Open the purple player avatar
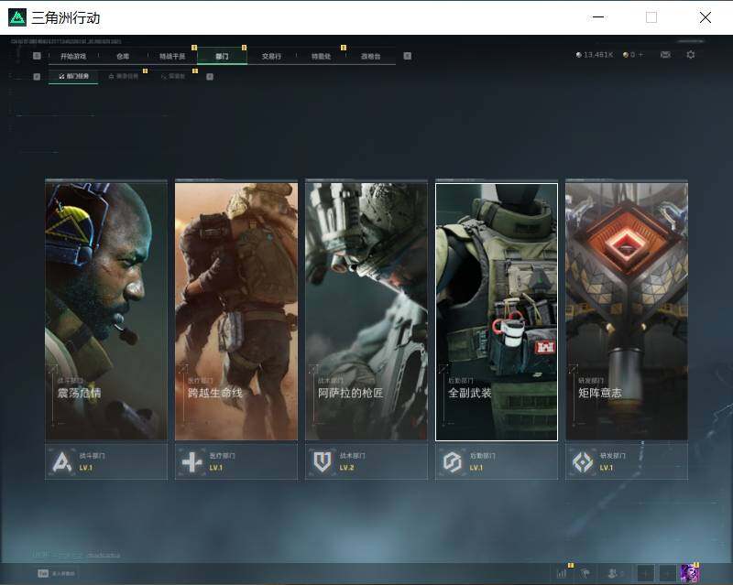The image size is (733, 585). [x=690, y=573]
